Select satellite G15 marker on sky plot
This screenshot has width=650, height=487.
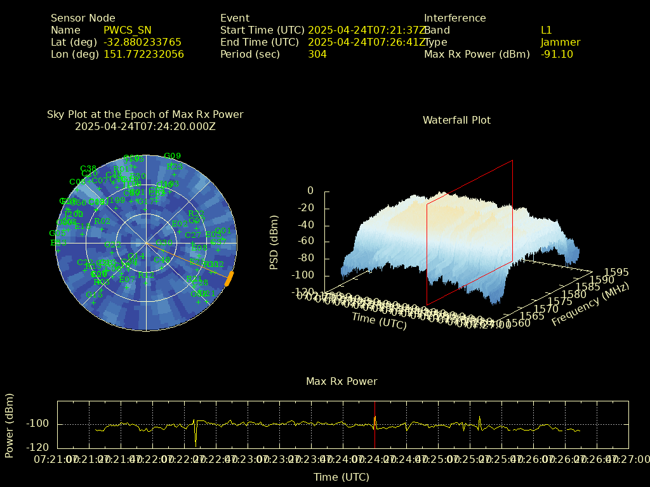pos(94,295)
